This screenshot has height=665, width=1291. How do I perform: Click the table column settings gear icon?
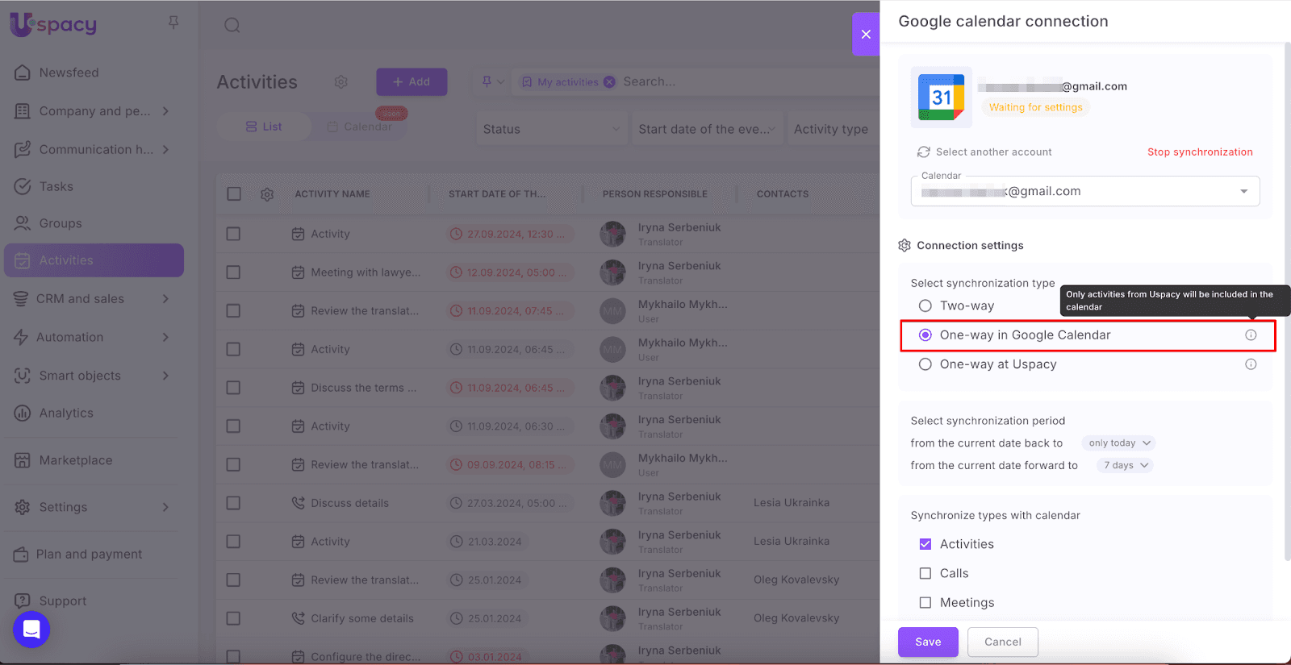pyautogui.click(x=267, y=194)
